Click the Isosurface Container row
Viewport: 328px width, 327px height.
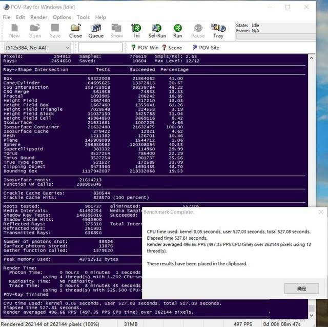(93, 127)
